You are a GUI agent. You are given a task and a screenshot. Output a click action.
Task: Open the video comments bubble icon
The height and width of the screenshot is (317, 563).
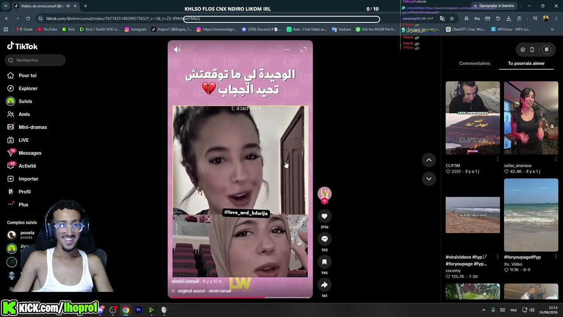click(x=324, y=239)
